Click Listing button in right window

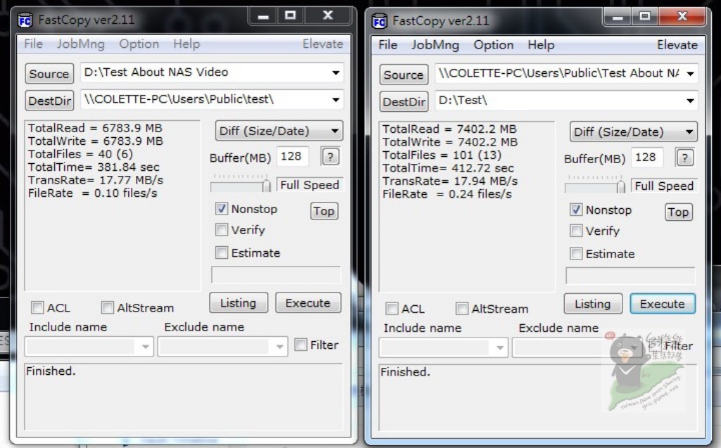(x=593, y=304)
